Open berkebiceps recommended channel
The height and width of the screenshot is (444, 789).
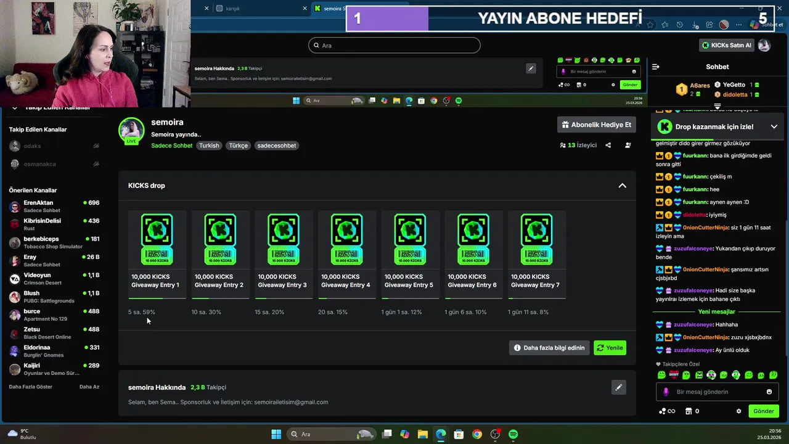[x=54, y=242]
